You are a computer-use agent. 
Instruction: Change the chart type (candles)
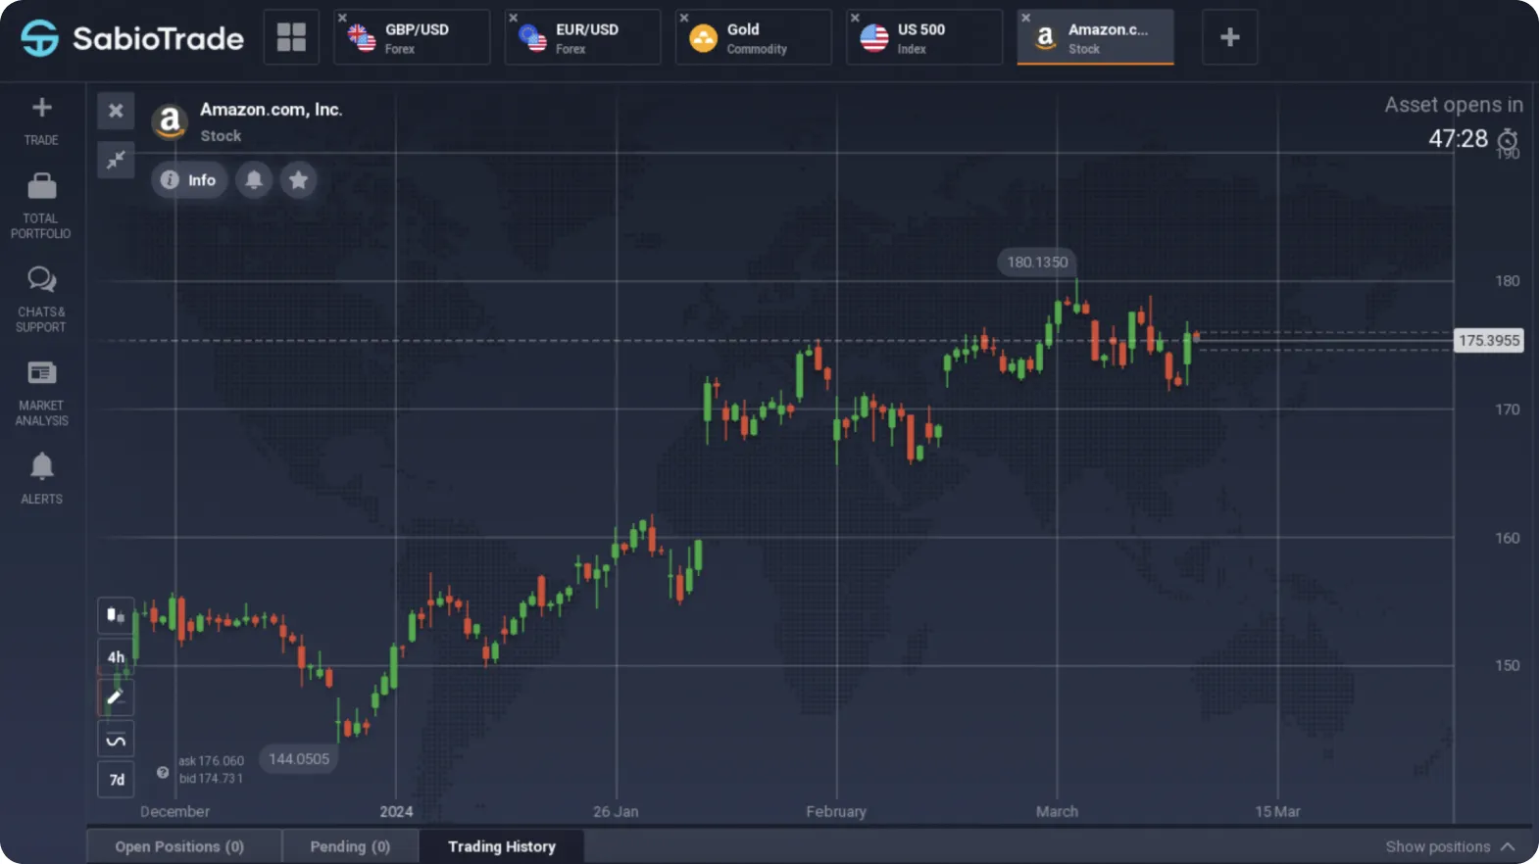click(x=116, y=615)
